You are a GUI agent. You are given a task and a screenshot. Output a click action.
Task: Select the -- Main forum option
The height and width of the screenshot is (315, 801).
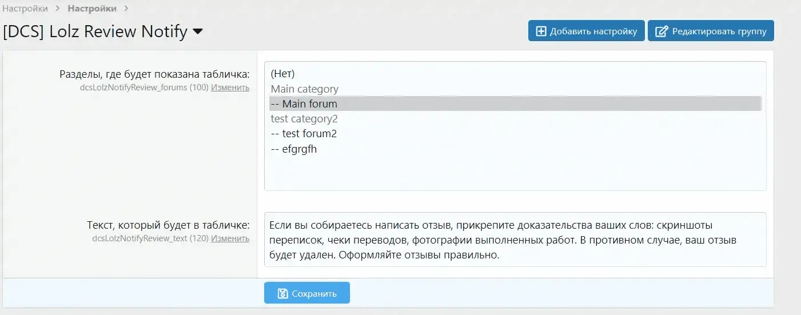coord(304,104)
